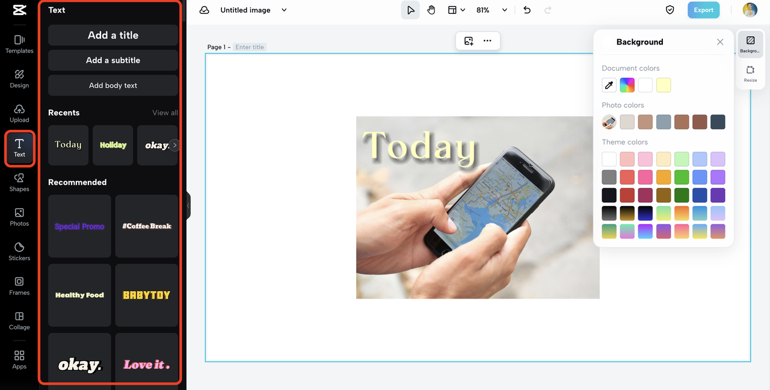Choose the Today recent text style

point(68,145)
